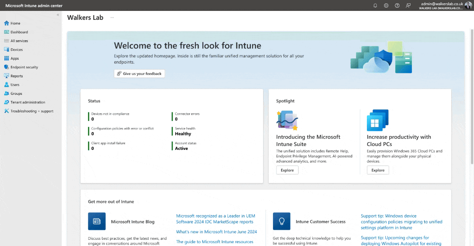
Task: Select the Apps grid icon
Action: pos(7,58)
